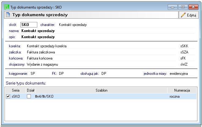Click the document icon beside the header title
Viewport: 202px width, 127px height.
click(8, 15)
